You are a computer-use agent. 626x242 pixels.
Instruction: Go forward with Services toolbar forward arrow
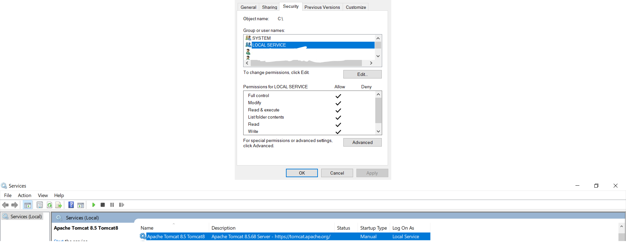15,205
